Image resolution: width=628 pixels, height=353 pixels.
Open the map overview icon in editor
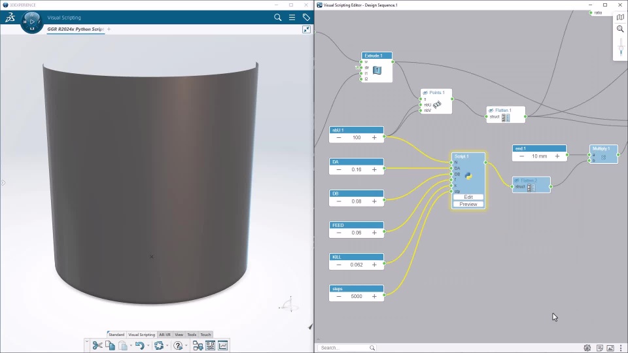[620, 17]
